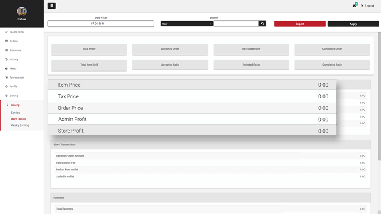Screen dimensions: 381x214
Task: Select Earning submenu item
Action: [x=15, y=113]
